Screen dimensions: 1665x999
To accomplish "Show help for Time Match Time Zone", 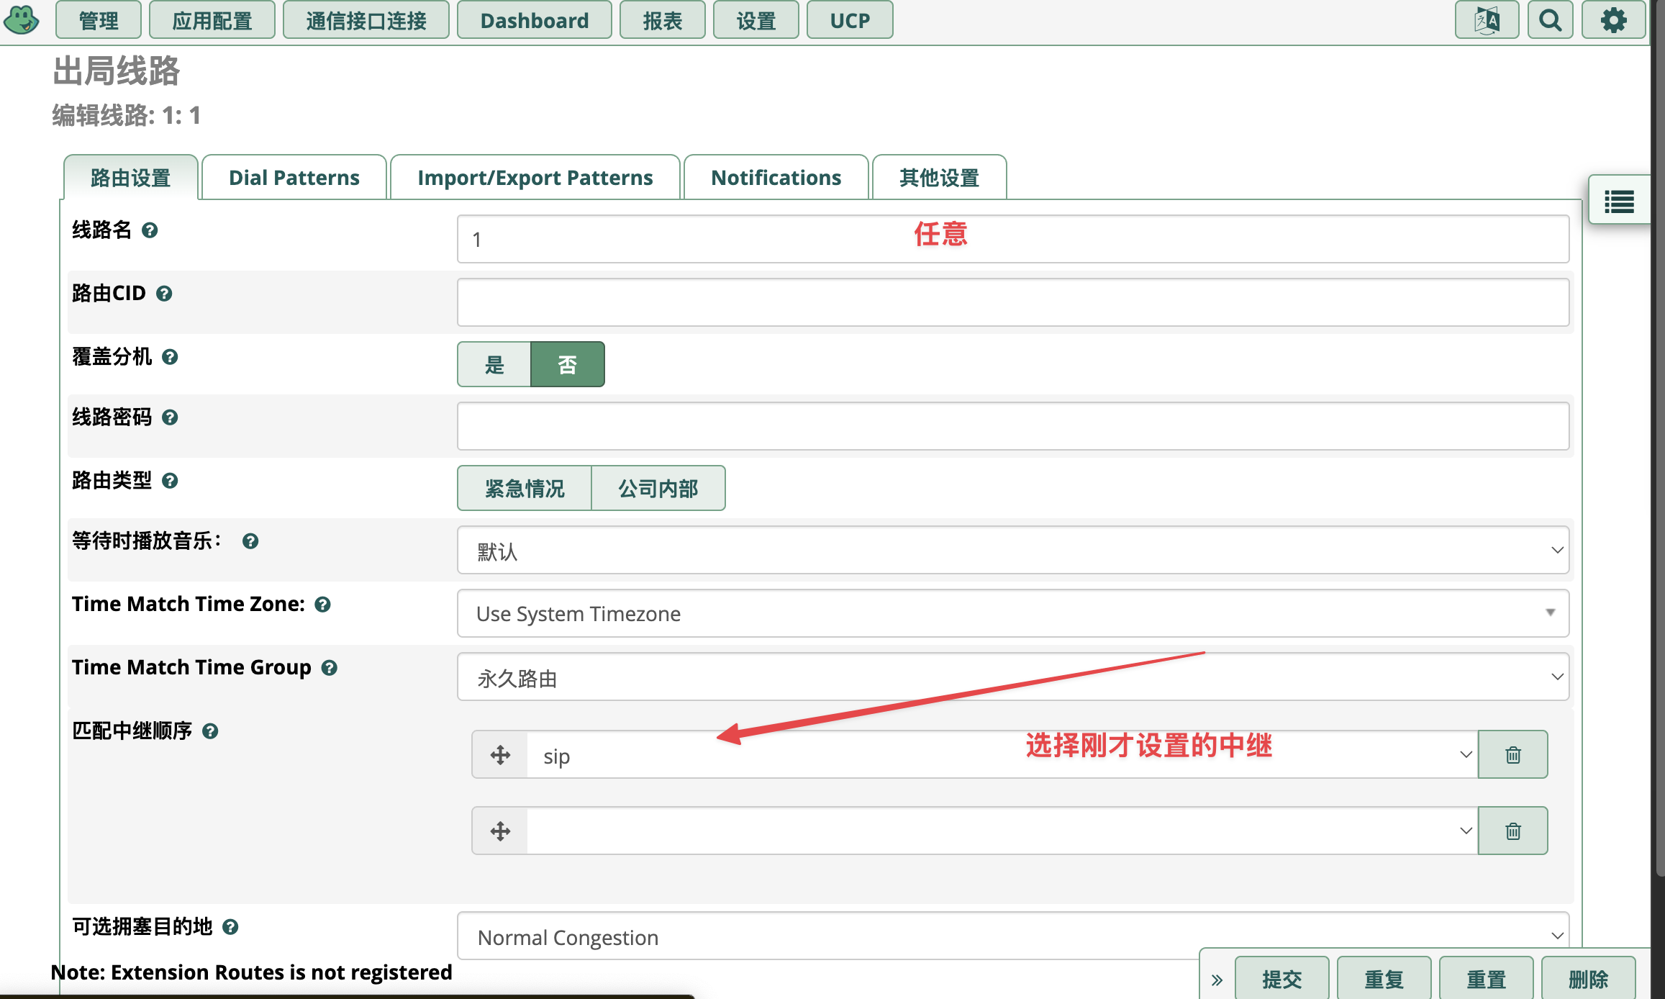I will coord(323,605).
